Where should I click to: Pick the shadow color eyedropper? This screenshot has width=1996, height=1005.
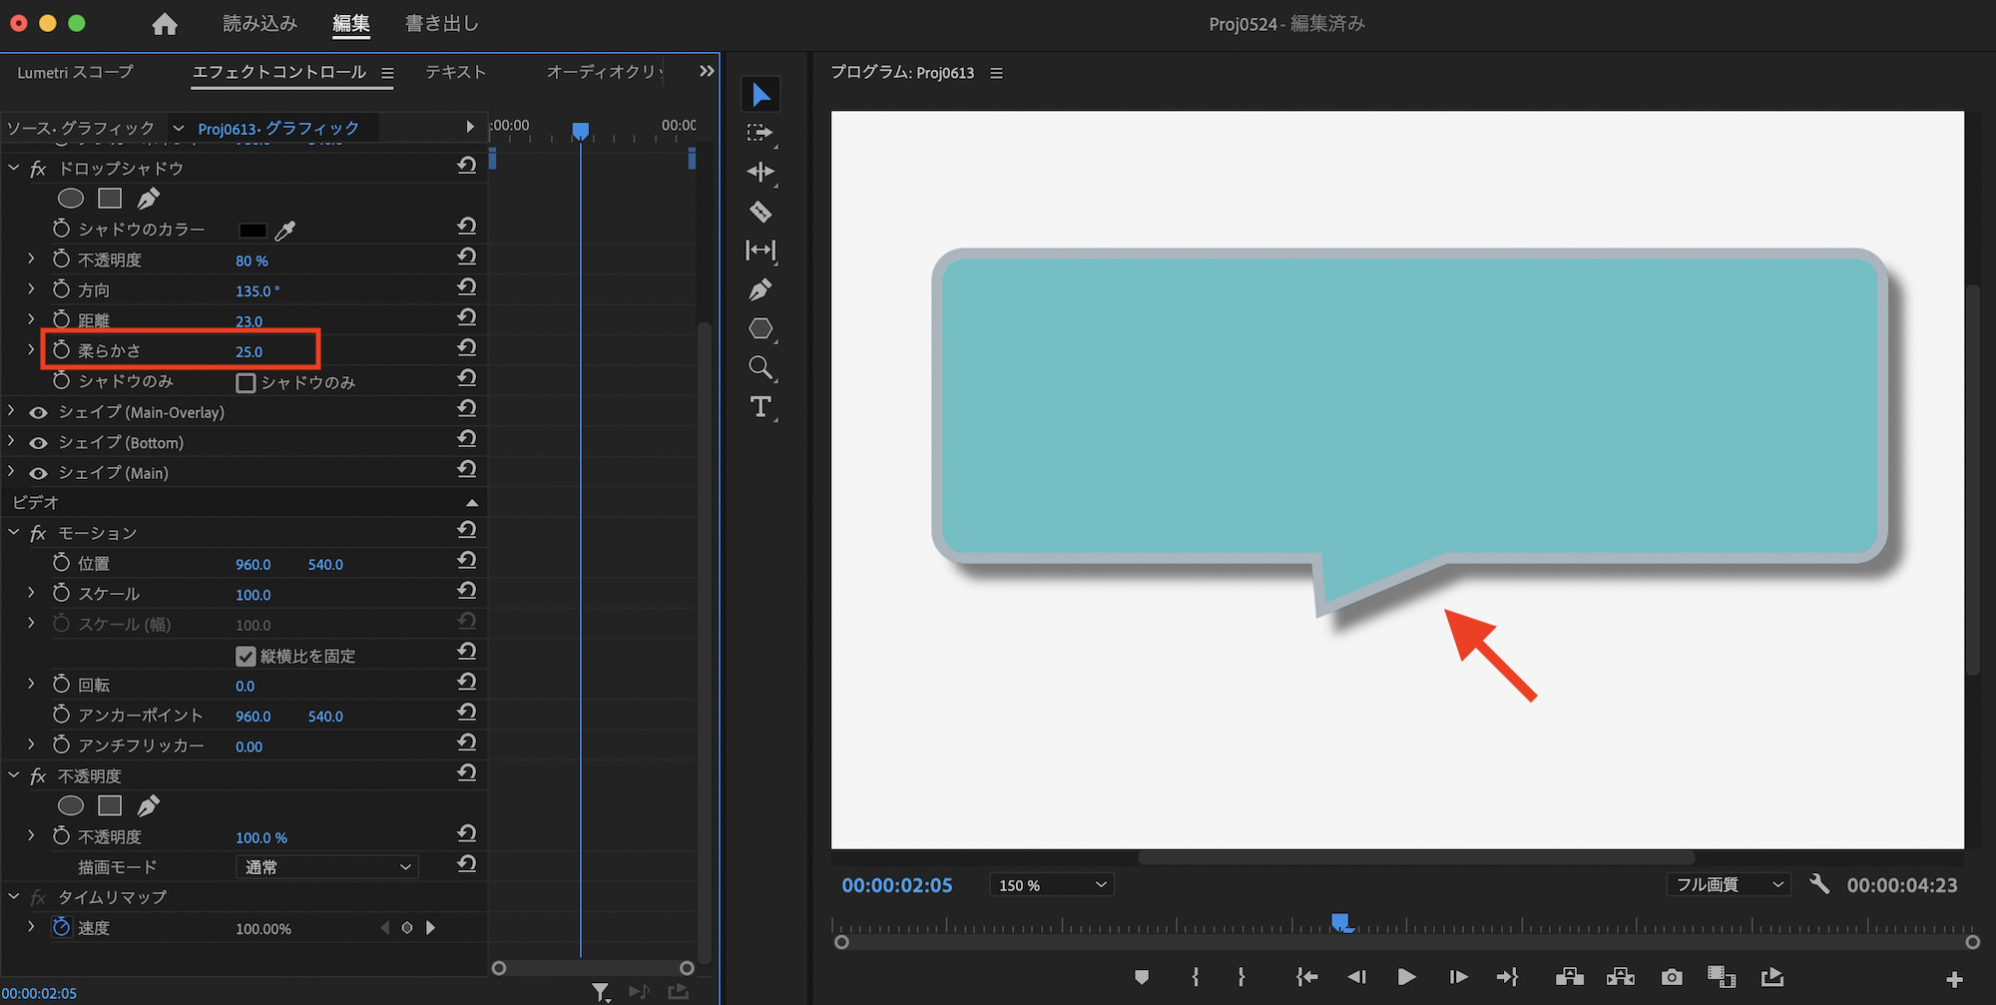(x=285, y=231)
